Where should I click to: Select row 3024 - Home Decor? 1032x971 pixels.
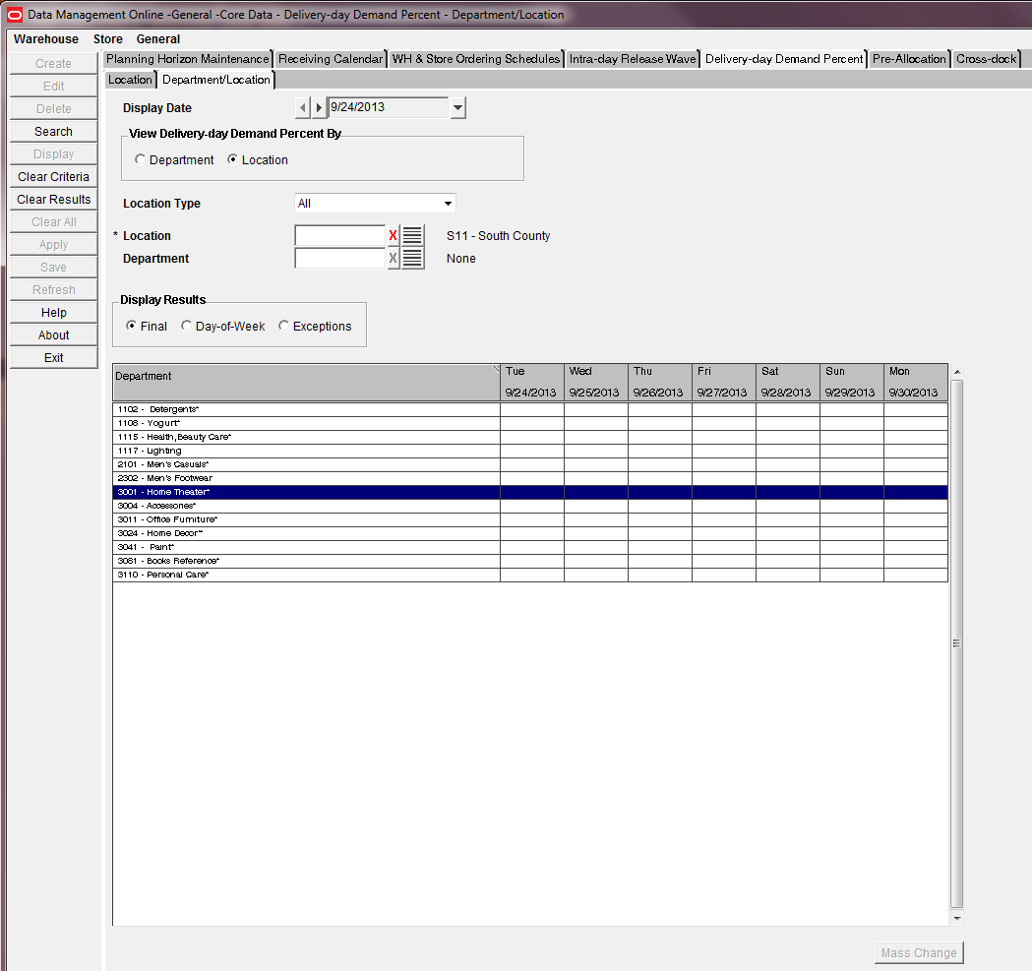530,534
